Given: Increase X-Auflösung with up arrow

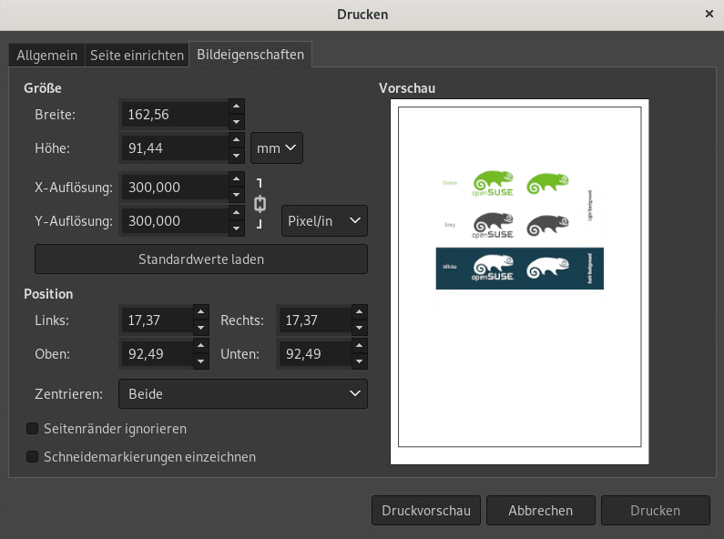Looking at the screenshot, I should click(237, 179).
